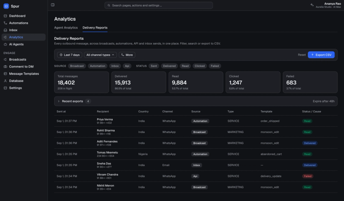Open the More filters dropdown
This screenshot has width=344, height=201.
pyautogui.click(x=127, y=55)
